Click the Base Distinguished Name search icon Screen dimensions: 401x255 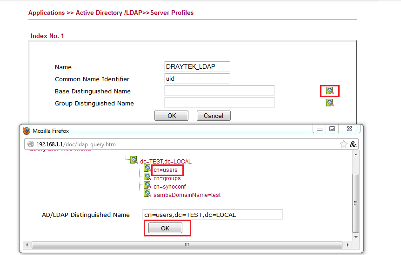pyautogui.click(x=329, y=91)
